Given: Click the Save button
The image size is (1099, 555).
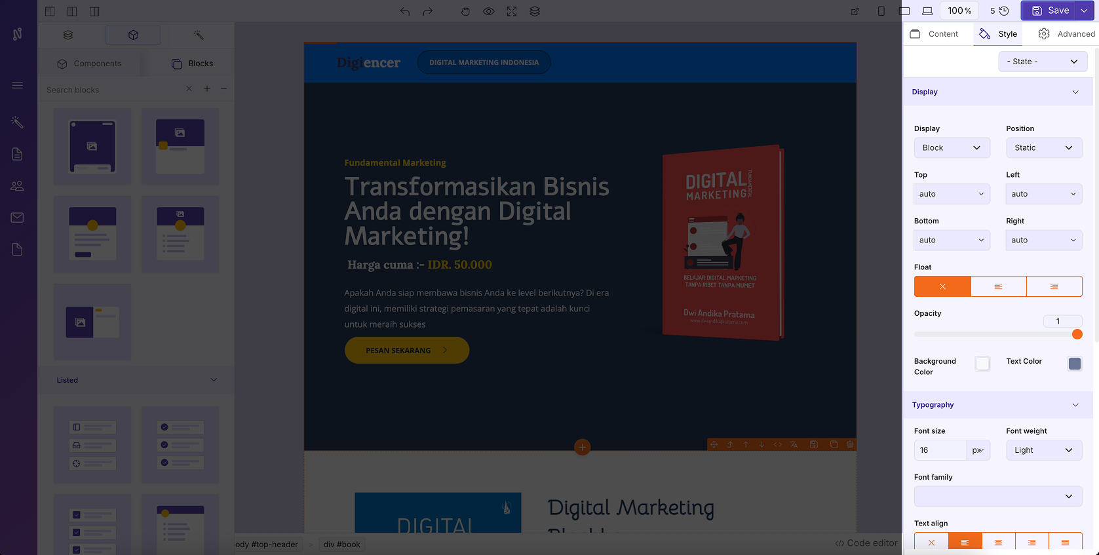Looking at the screenshot, I should [1050, 10].
